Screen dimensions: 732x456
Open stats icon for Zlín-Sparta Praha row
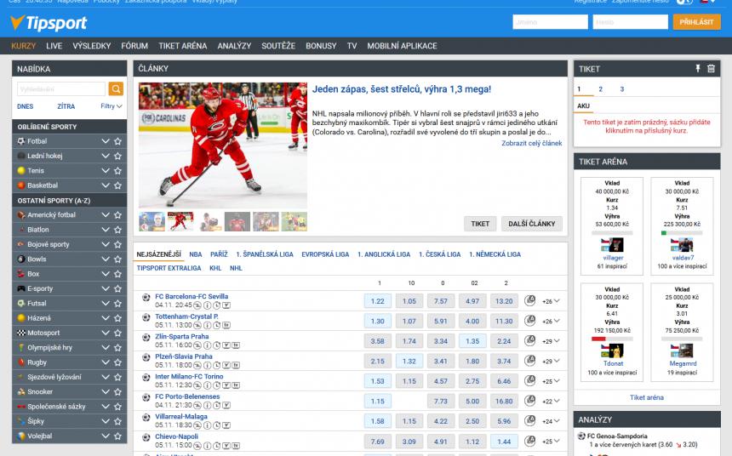coord(529,340)
